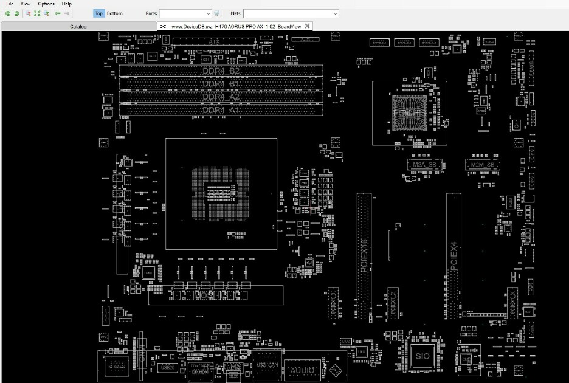This screenshot has width=569, height=383.
Task: Rotate the board view counter-clockwise
Action: (8, 13)
